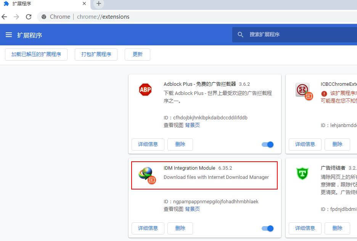Go back with the back arrow
Image resolution: width=357 pixels, height=241 pixels.
tap(5, 17)
